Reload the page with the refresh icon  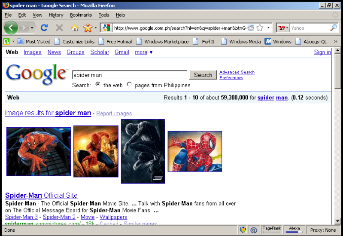tap(44, 28)
